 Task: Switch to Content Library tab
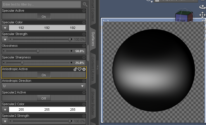coord(93,69)
